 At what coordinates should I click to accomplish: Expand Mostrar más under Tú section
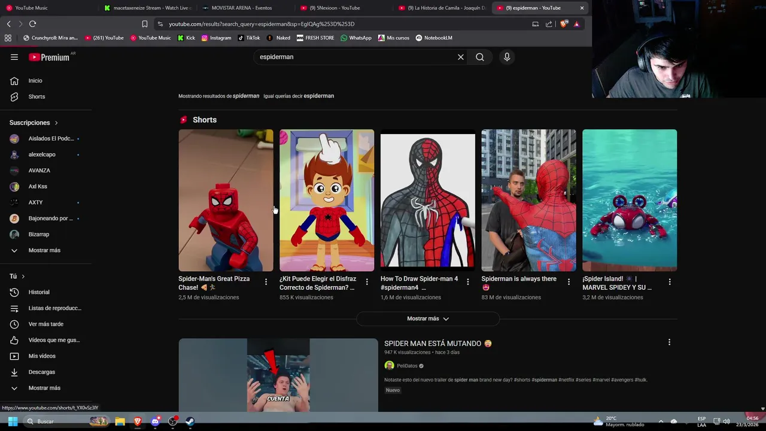coord(45,388)
